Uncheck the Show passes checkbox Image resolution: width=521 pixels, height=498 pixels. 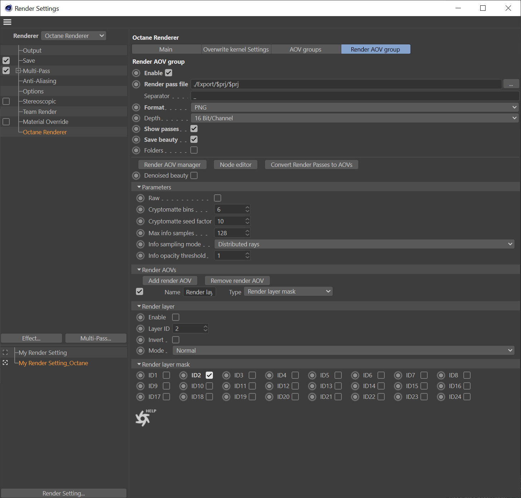pyautogui.click(x=194, y=129)
